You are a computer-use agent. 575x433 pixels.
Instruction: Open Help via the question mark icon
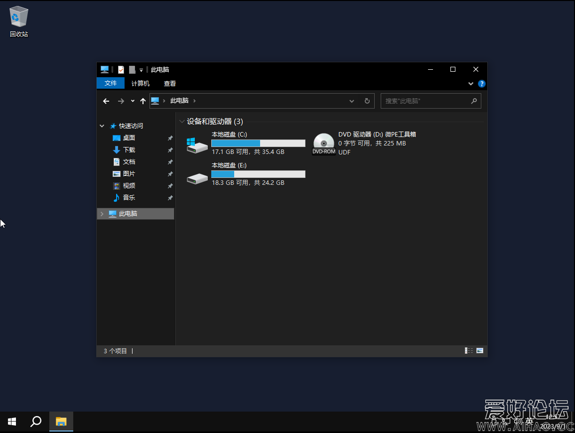coord(481,83)
